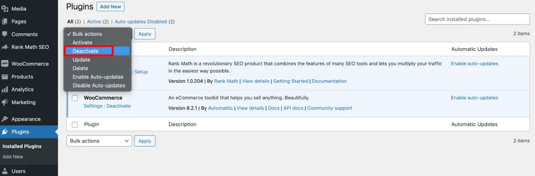
Task: Open Installed Plugins submenu item
Action: 22,146
